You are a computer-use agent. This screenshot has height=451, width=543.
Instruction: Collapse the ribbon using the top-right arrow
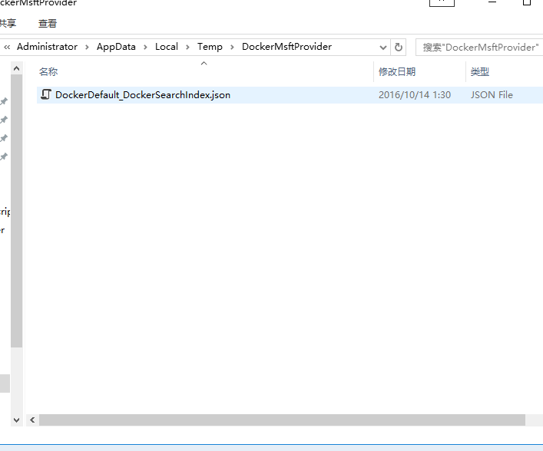(x=442, y=2)
